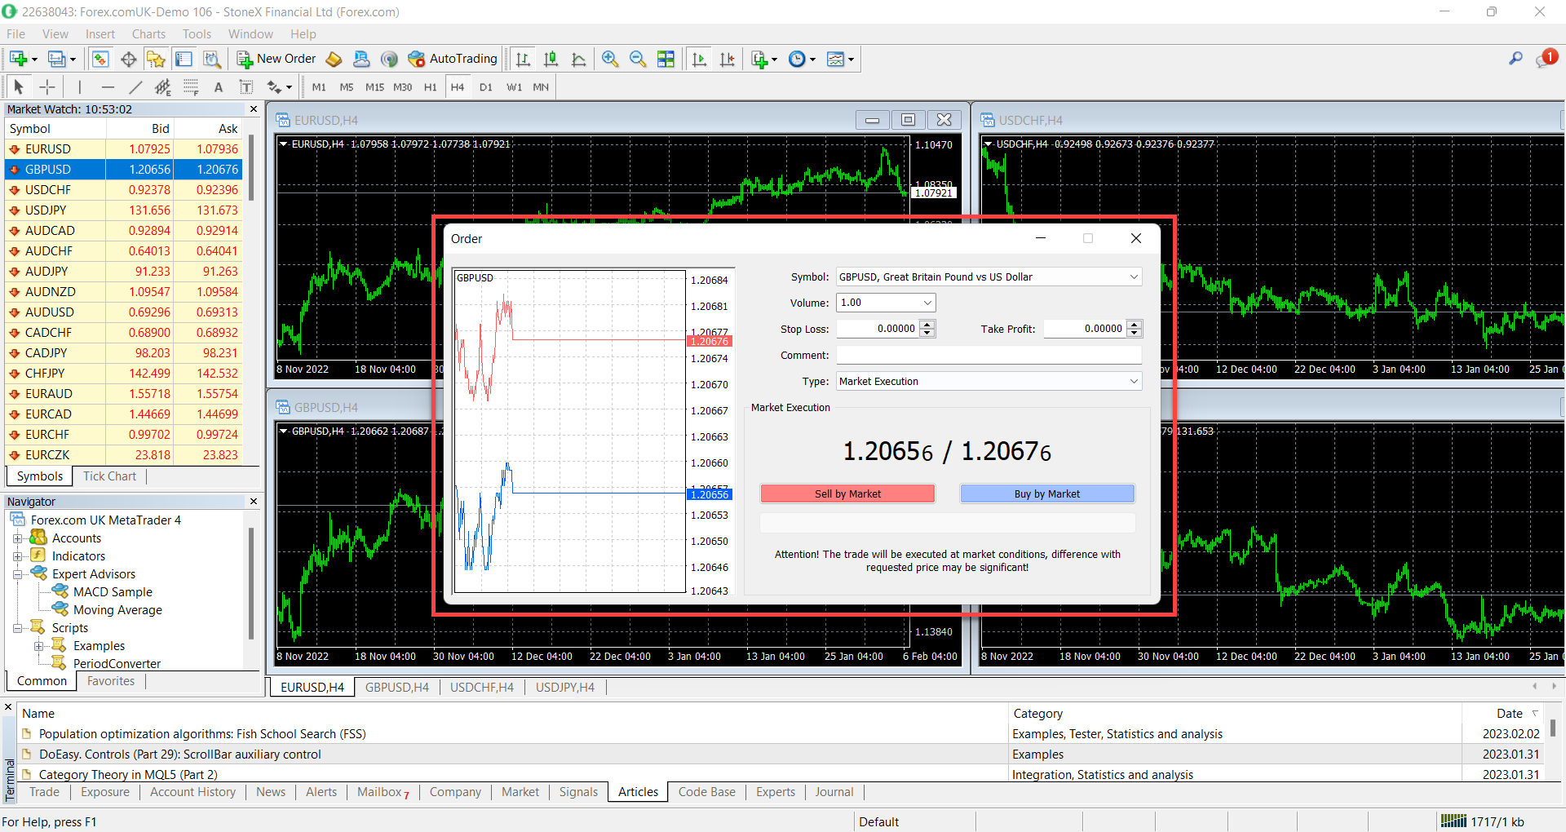1566x832 pixels.
Task: Tile chart windows icon
Action: point(666,59)
